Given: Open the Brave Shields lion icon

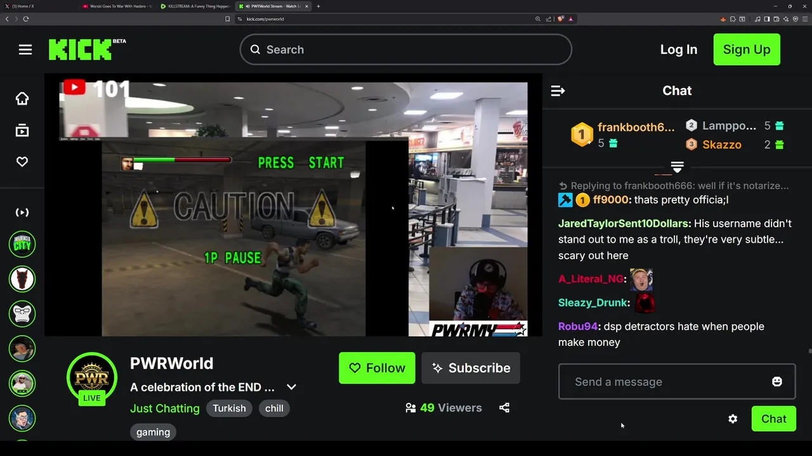Looking at the screenshot, I should tap(560, 19).
